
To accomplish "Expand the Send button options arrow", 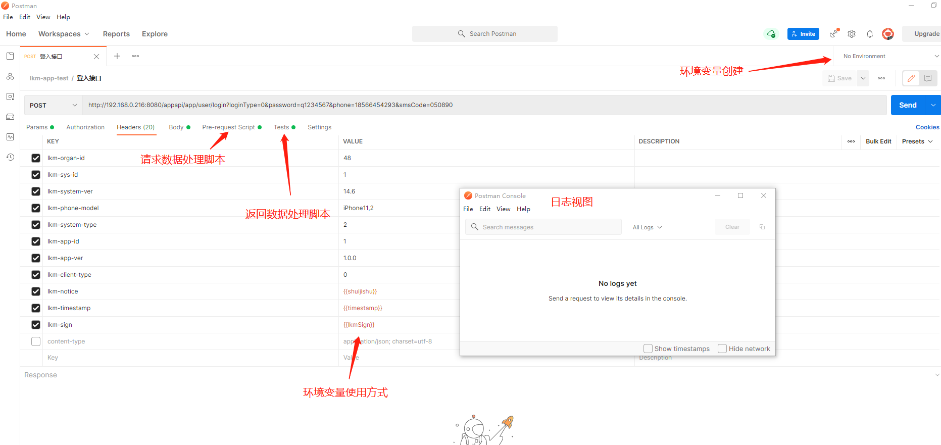I will coord(933,105).
